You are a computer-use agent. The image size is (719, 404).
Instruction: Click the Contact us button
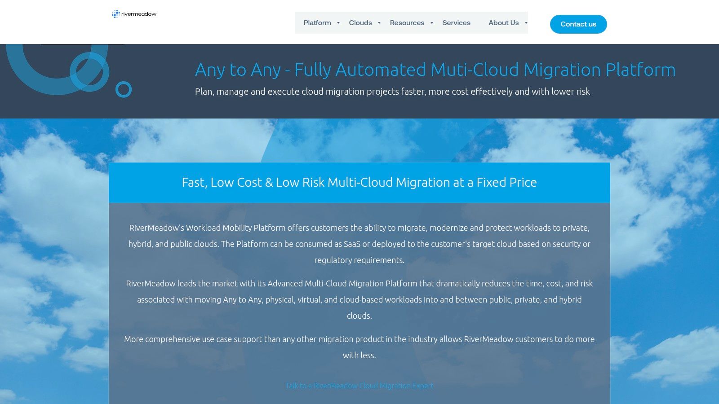point(578,24)
